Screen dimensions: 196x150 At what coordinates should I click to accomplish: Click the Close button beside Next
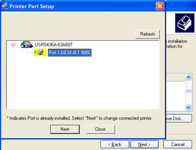point(100,129)
